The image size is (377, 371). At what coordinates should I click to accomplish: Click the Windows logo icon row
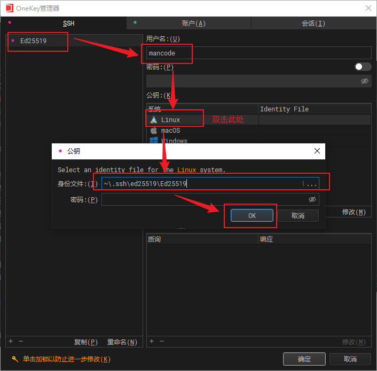pyautogui.click(x=154, y=141)
